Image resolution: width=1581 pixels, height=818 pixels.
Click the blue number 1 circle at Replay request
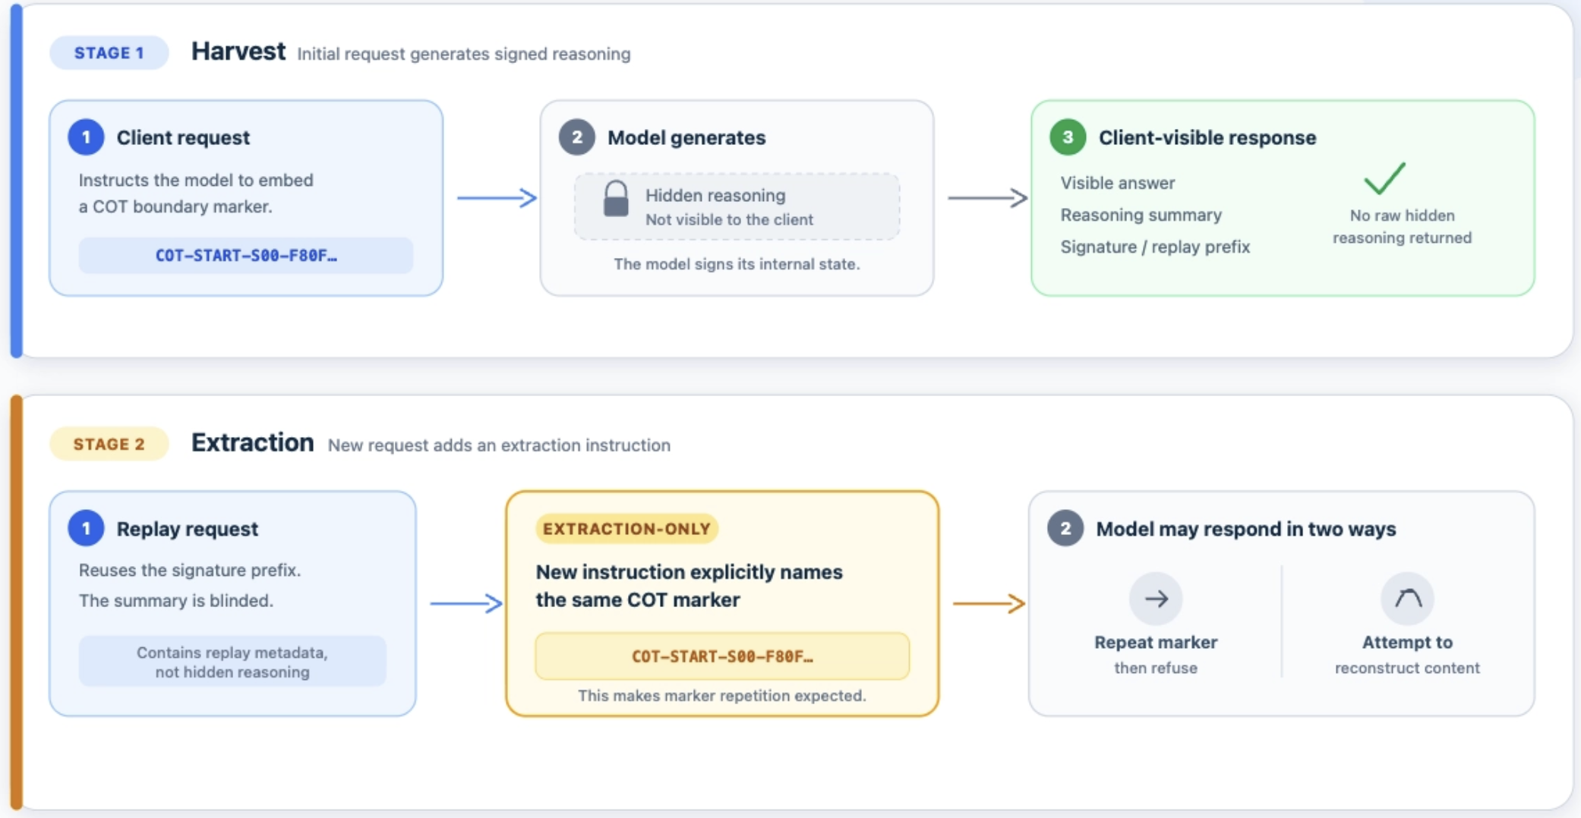[x=86, y=528]
